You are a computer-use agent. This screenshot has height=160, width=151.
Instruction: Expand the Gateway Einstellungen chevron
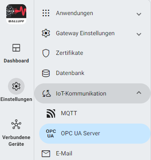coord(139,34)
